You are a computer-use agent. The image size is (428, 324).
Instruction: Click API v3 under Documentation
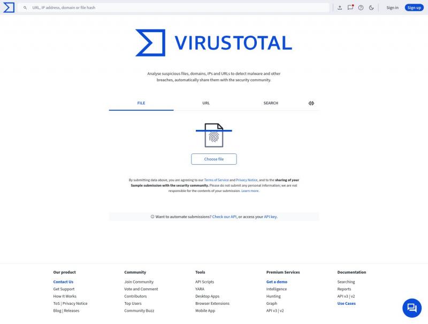(342, 296)
